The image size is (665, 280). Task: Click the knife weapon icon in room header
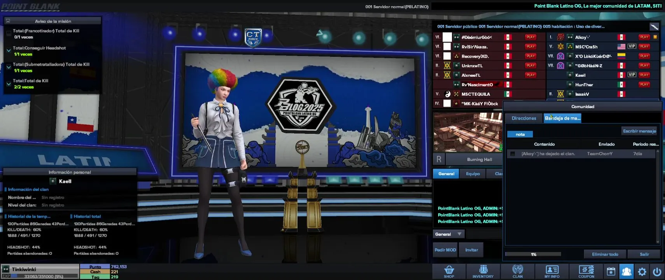coord(654,26)
